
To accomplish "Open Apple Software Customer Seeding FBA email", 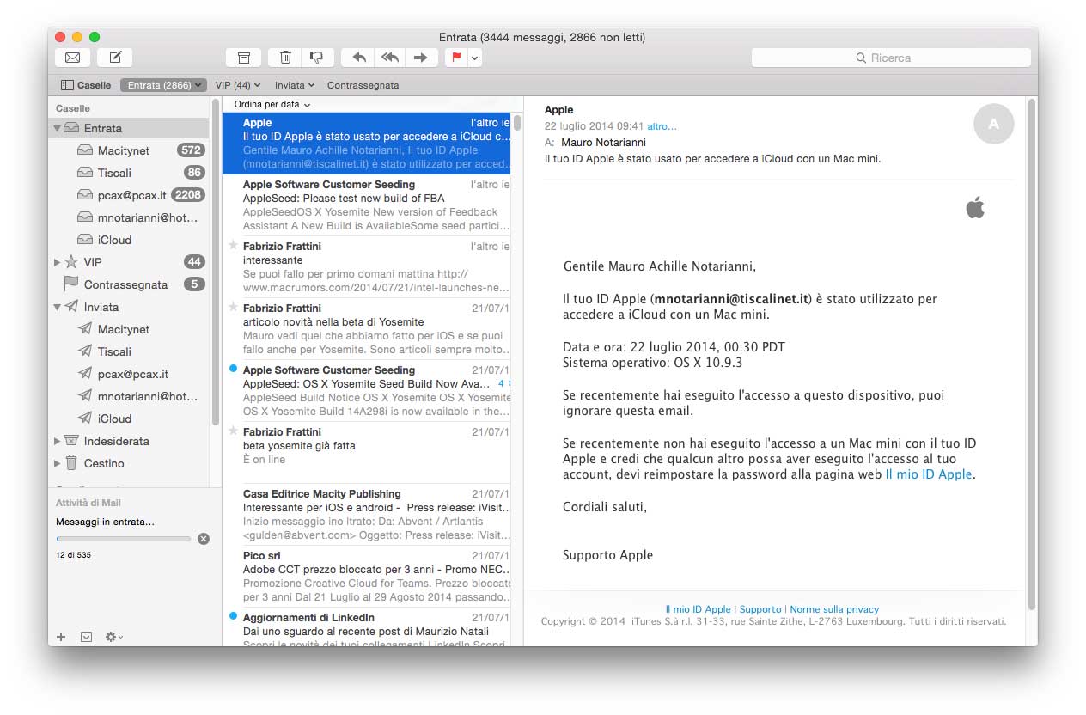I will click(x=367, y=205).
